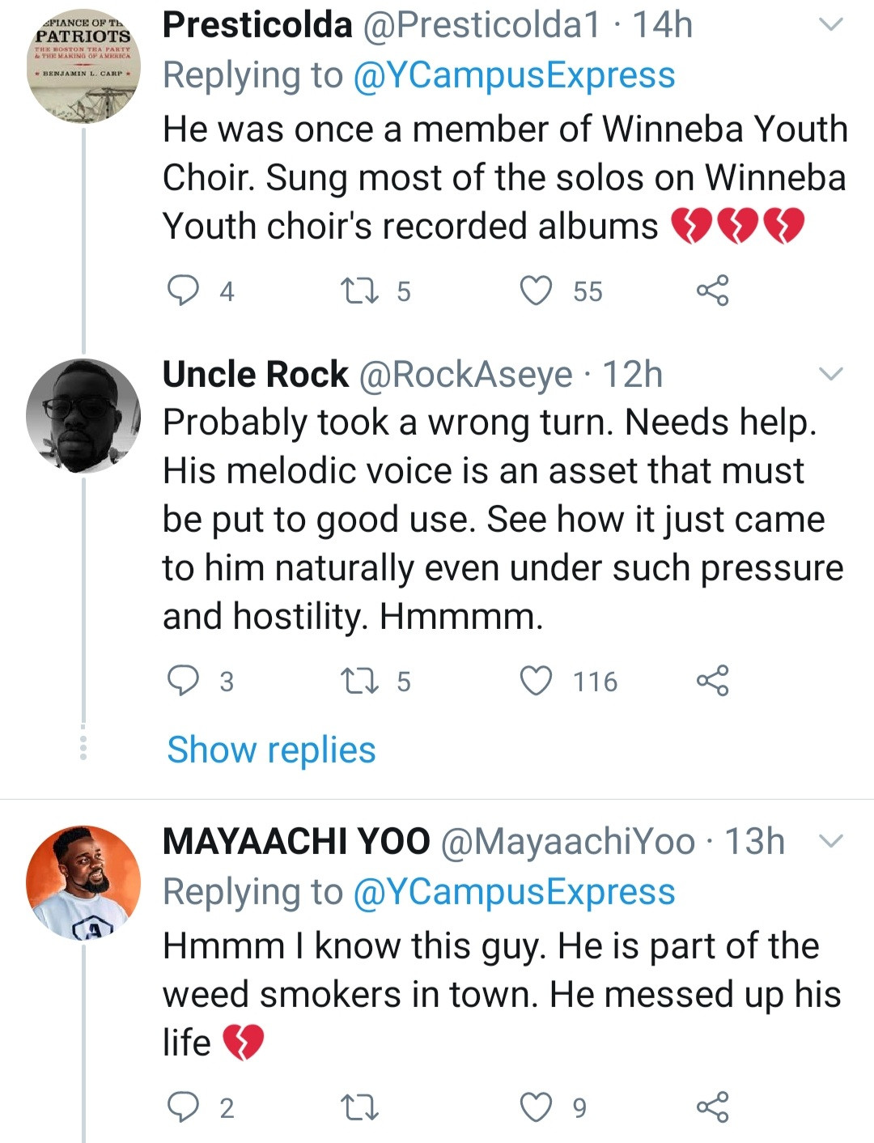Open Uncle Rock's profile avatar
874x1143 pixels.
coord(83,415)
